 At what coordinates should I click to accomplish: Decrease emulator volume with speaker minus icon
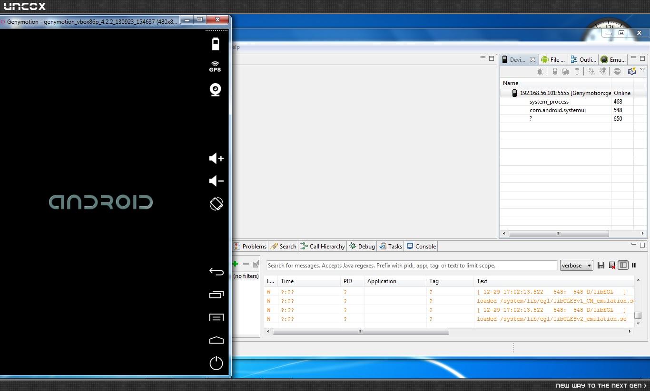(x=217, y=181)
